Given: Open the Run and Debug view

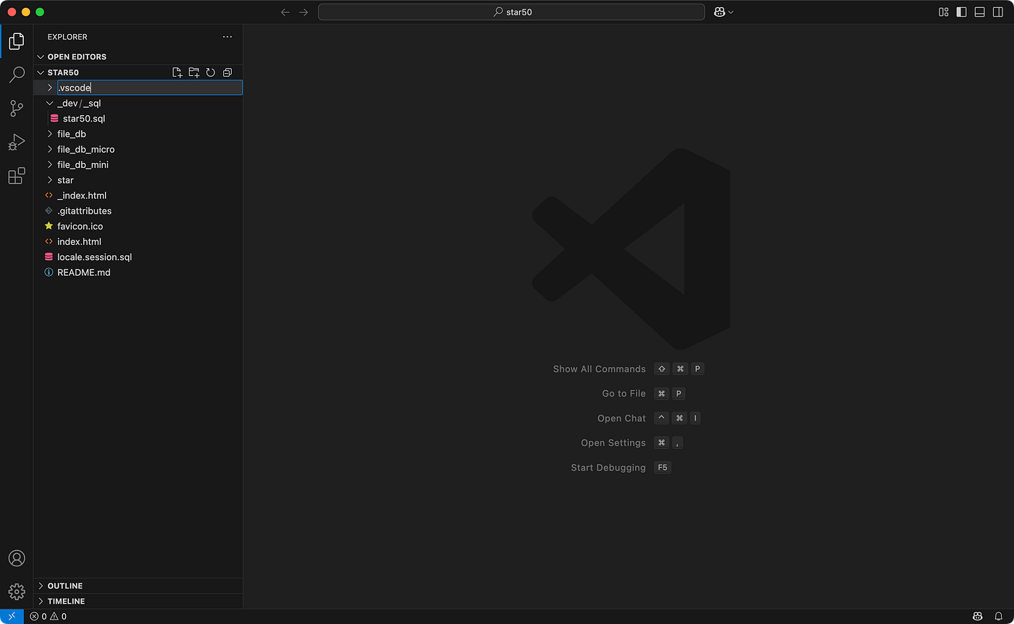Looking at the screenshot, I should coord(16,142).
